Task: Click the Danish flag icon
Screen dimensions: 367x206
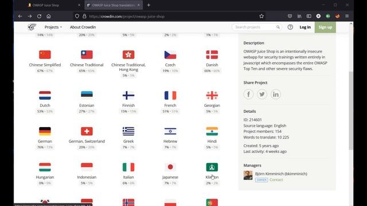Action: (212, 55)
